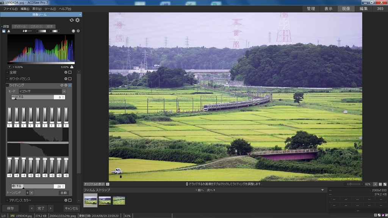The image size is (388, 218).
Task: Enable the ホワイトバランス group checkbox
Action: point(70,79)
